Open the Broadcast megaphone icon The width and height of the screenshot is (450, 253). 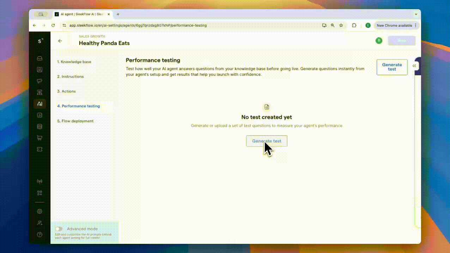click(x=39, y=81)
